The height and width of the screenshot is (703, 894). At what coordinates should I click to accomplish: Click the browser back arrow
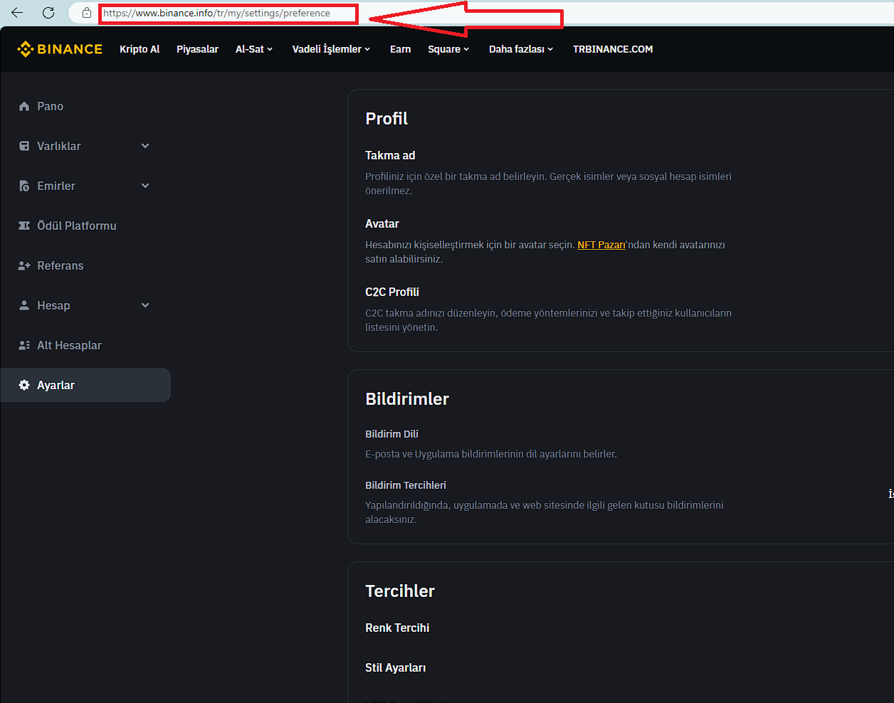coord(17,13)
